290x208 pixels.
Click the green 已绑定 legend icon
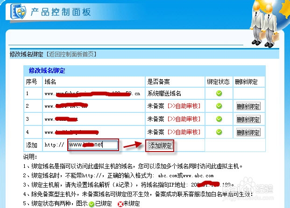point(92,204)
